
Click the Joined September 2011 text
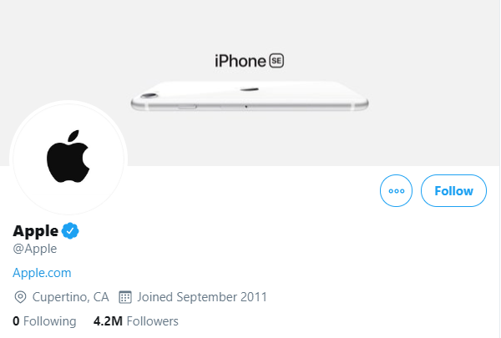(202, 297)
